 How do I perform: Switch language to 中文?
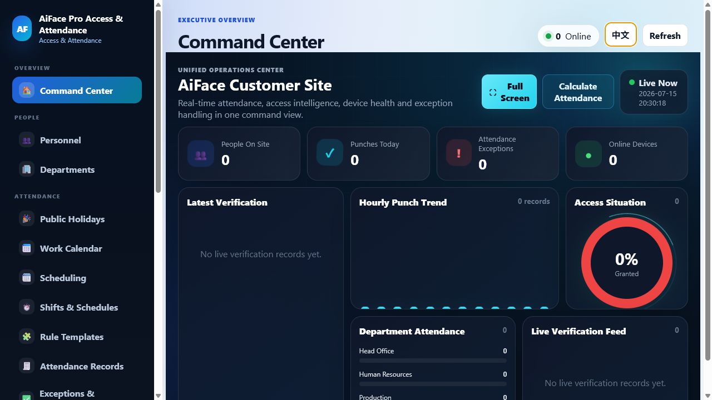pyautogui.click(x=620, y=35)
